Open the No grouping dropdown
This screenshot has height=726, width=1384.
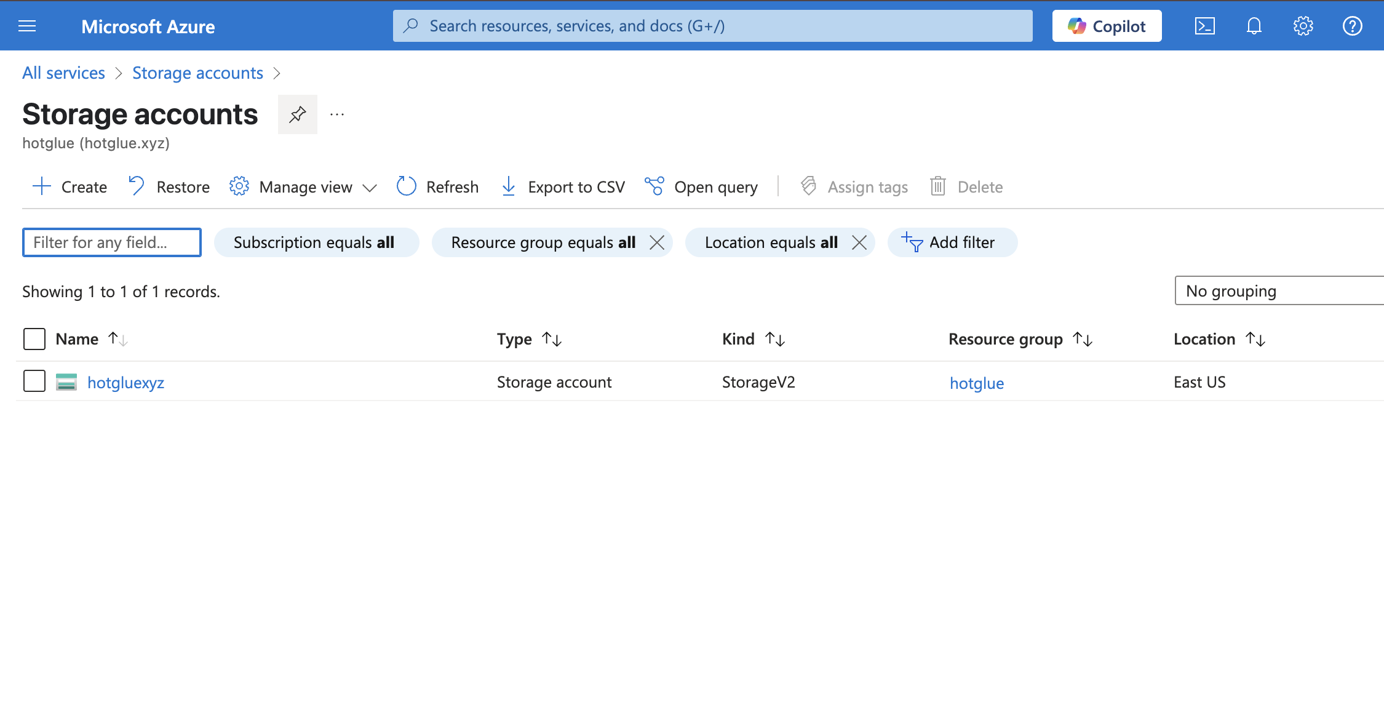coord(1279,290)
